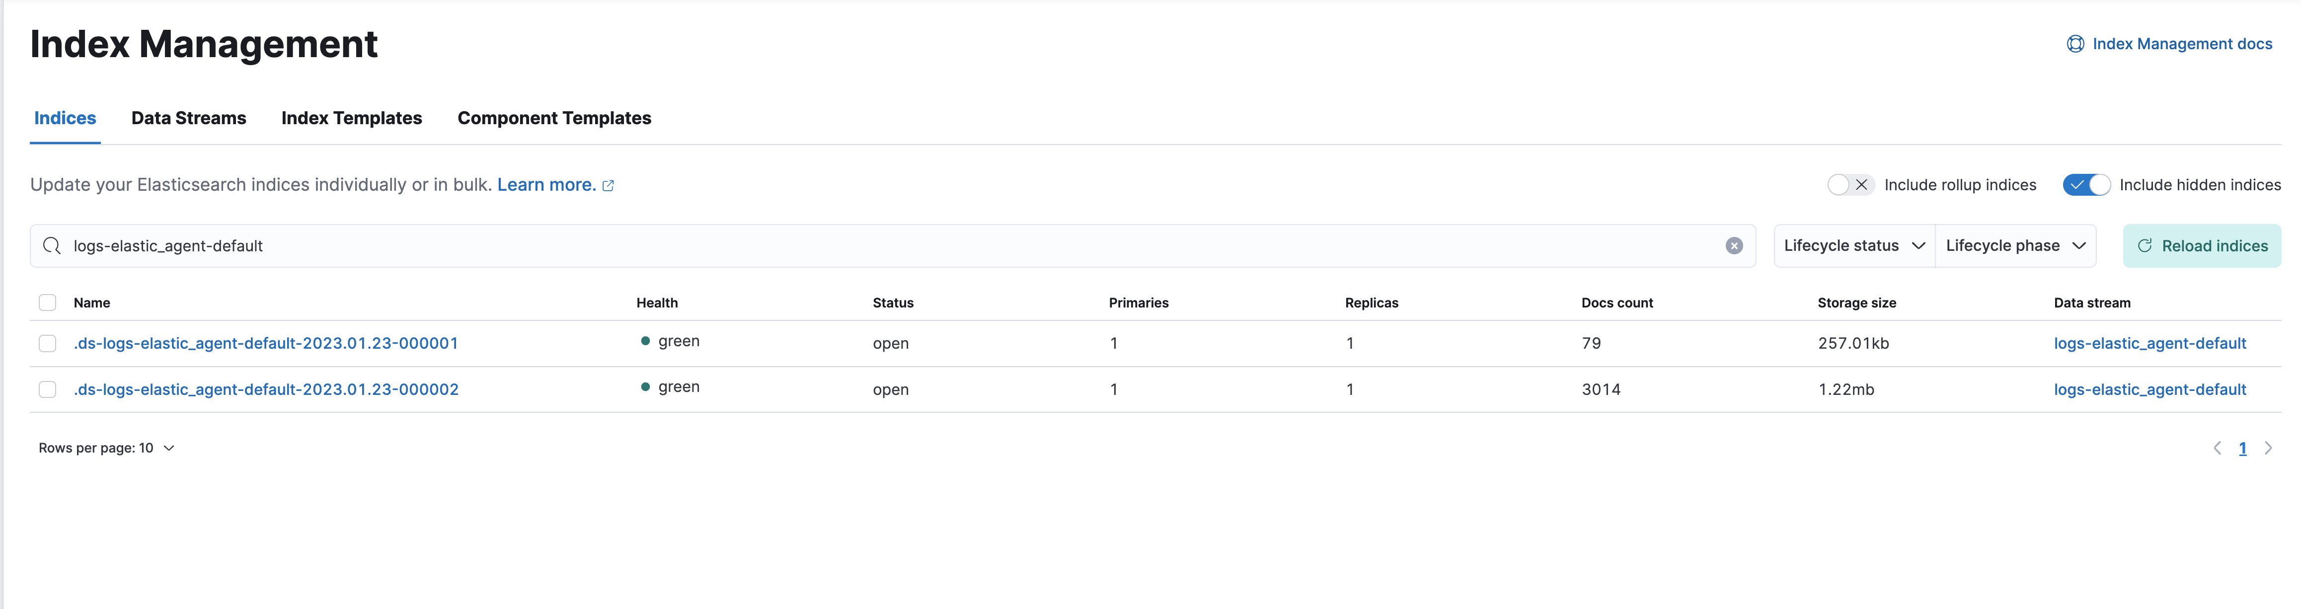Open the Index Templates tab
Image resolution: width=2301 pixels, height=609 pixels.
point(351,118)
